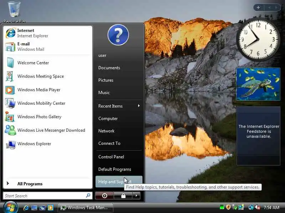Viewport: 285px width, 213px height.
Task: Click the Start Search field
Action: [x=48, y=196]
